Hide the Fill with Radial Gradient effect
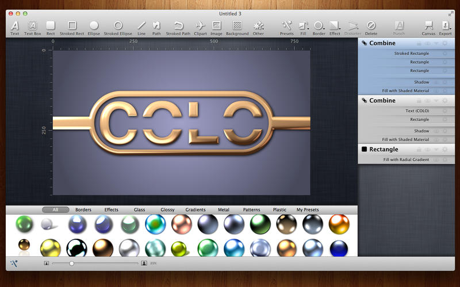The height and width of the screenshot is (287, 460). pos(436,160)
